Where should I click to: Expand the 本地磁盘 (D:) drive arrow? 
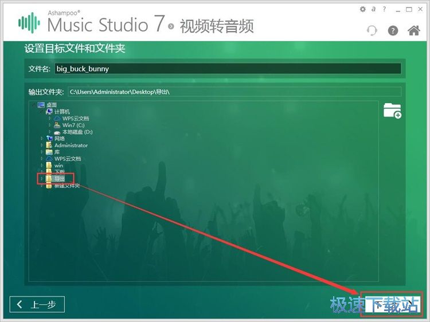point(50,132)
